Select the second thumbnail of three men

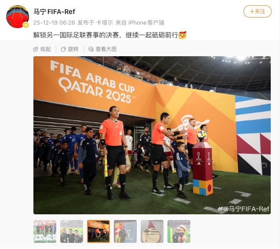click(x=72, y=231)
